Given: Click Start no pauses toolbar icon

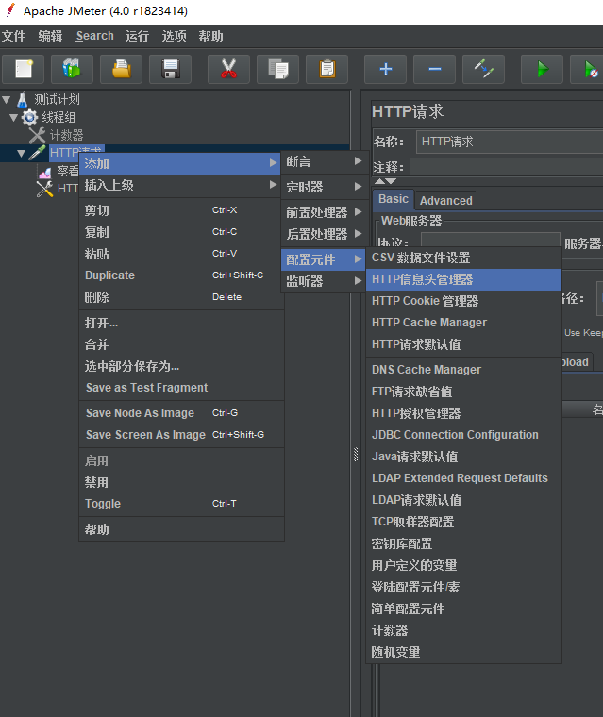Looking at the screenshot, I should point(590,69).
